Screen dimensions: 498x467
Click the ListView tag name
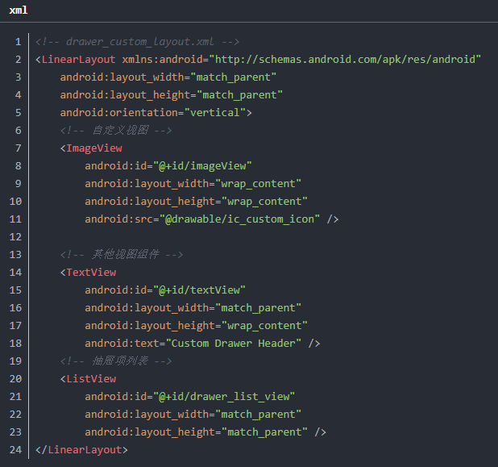pyautogui.click(x=91, y=379)
